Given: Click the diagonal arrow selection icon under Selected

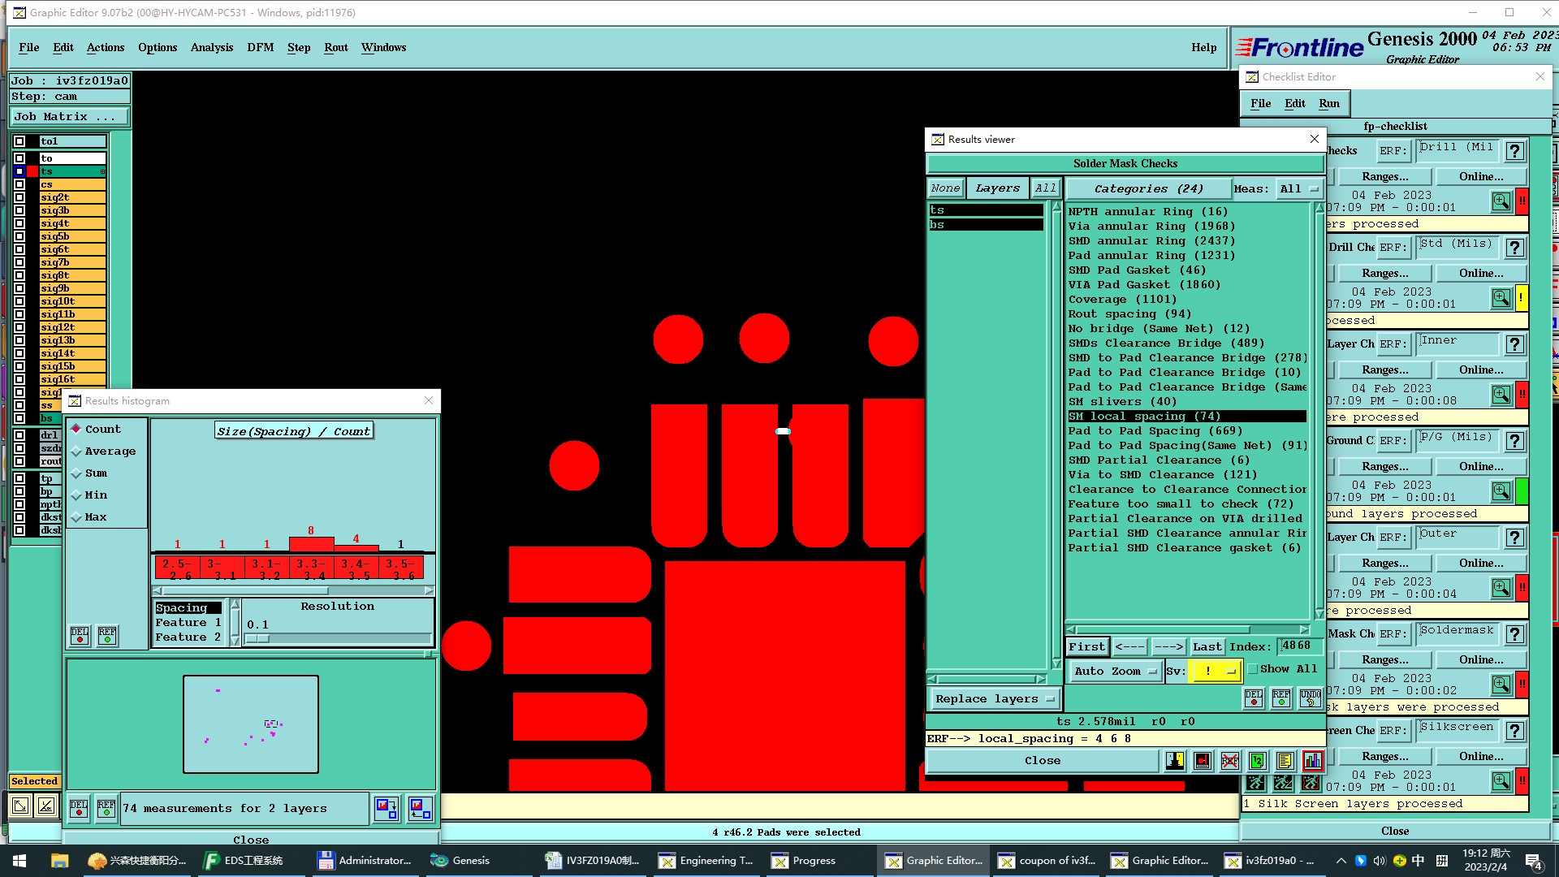Looking at the screenshot, I should 20,806.
